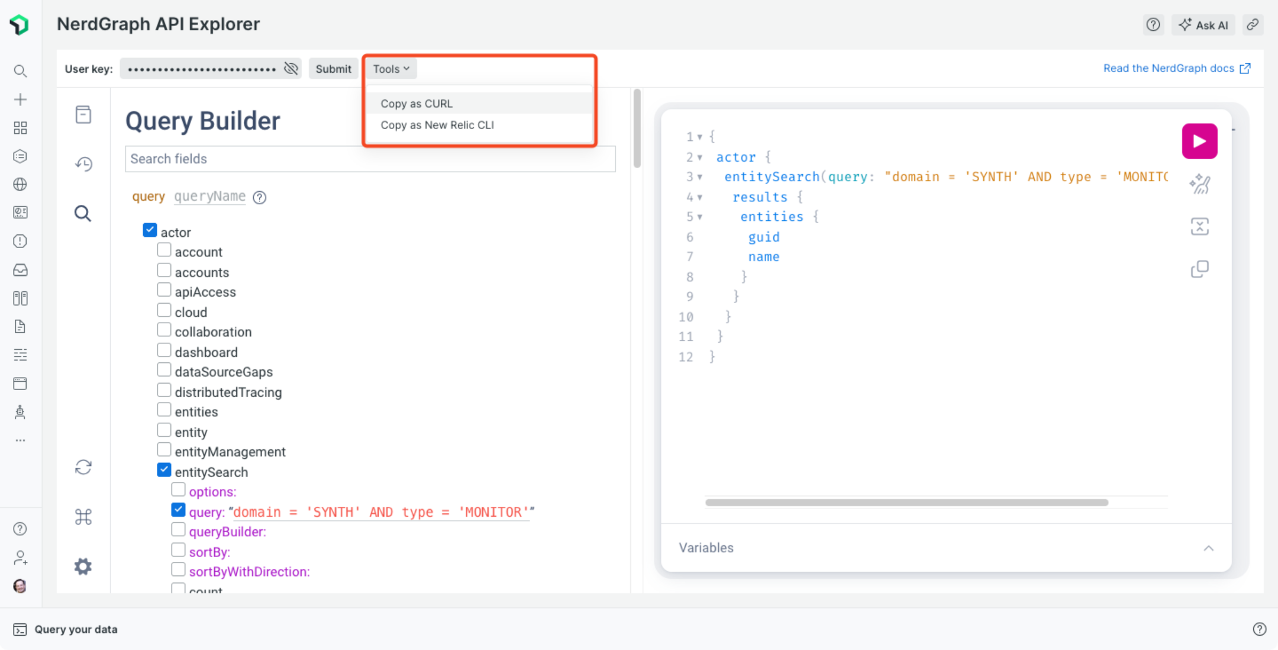
Task: Open the alerts exclamation icon in sidebar
Action: click(20, 241)
